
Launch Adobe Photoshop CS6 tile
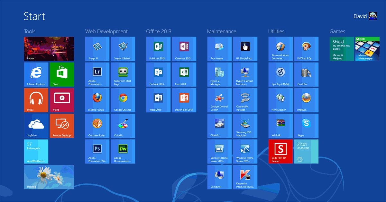pyautogui.click(x=97, y=151)
